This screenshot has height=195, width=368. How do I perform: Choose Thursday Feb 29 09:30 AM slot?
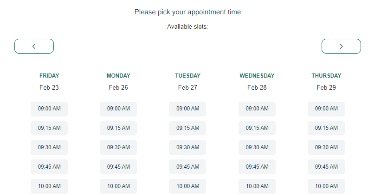(x=326, y=147)
